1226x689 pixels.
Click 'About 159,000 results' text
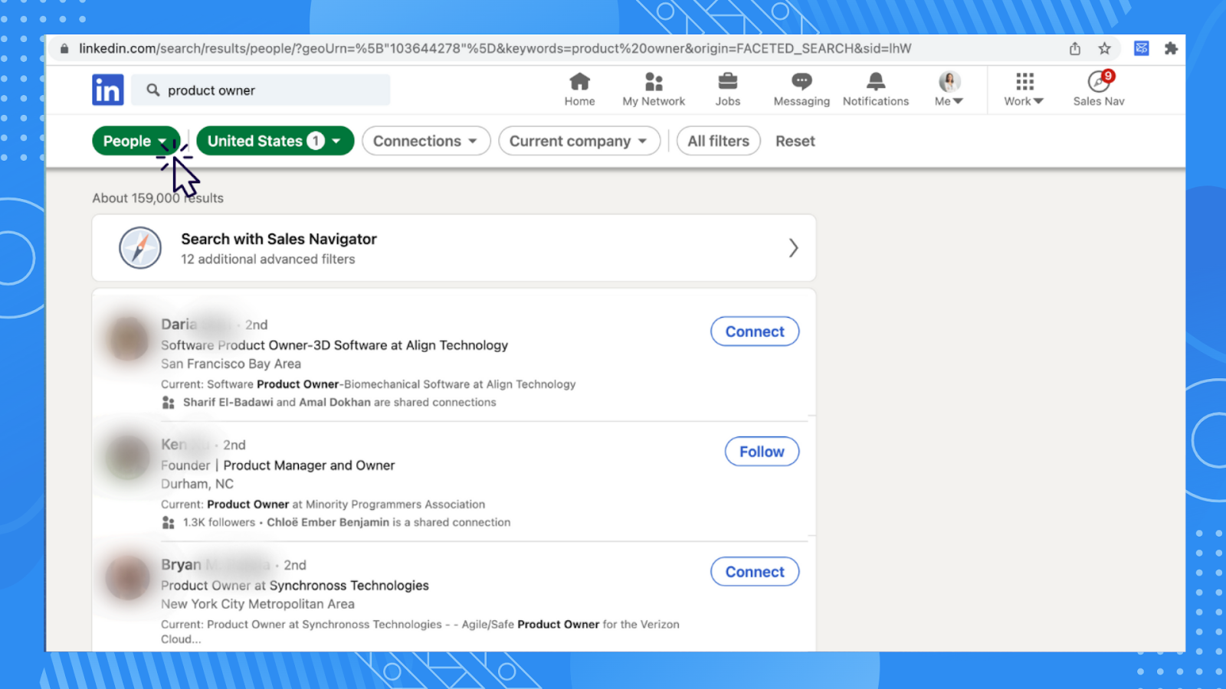pos(158,198)
